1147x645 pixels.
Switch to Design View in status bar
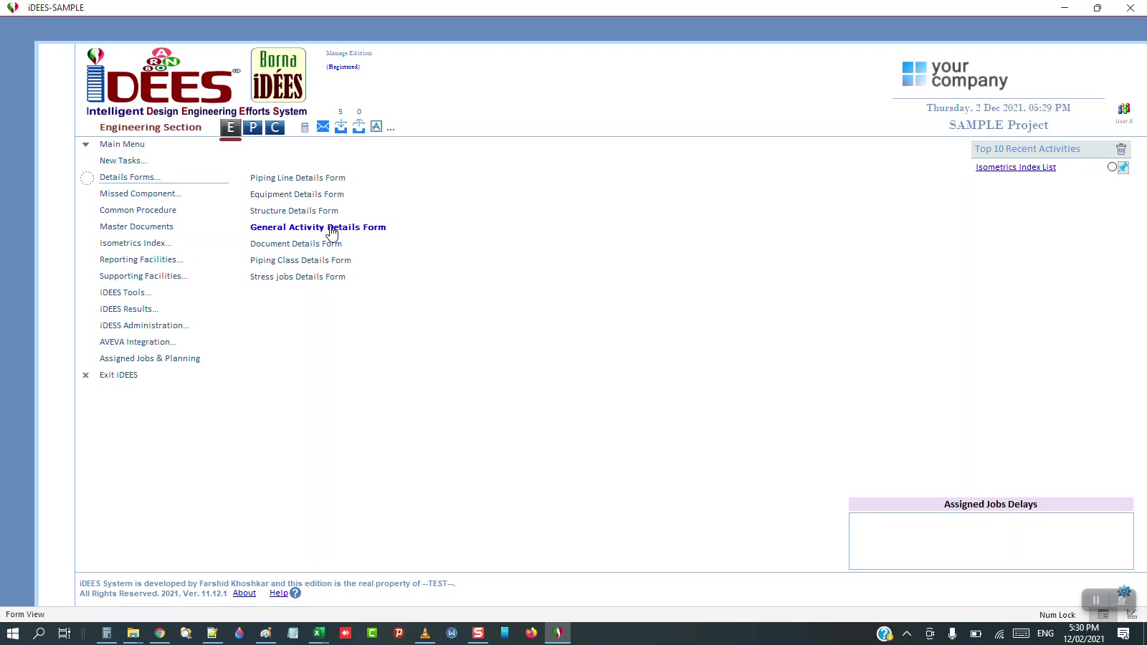point(1132,614)
